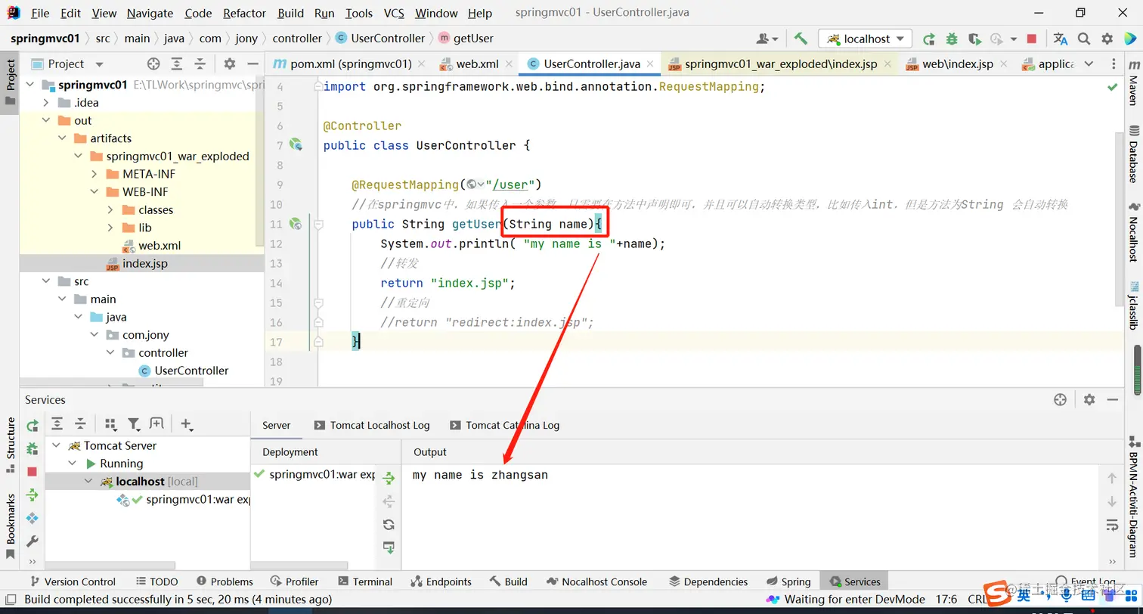Expand all nodes in the Project panel

tap(177, 64)
